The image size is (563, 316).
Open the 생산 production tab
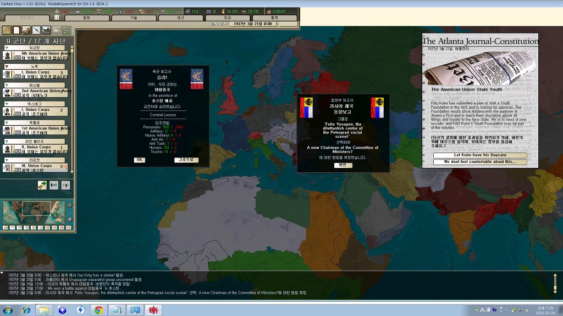coord(180,18)
